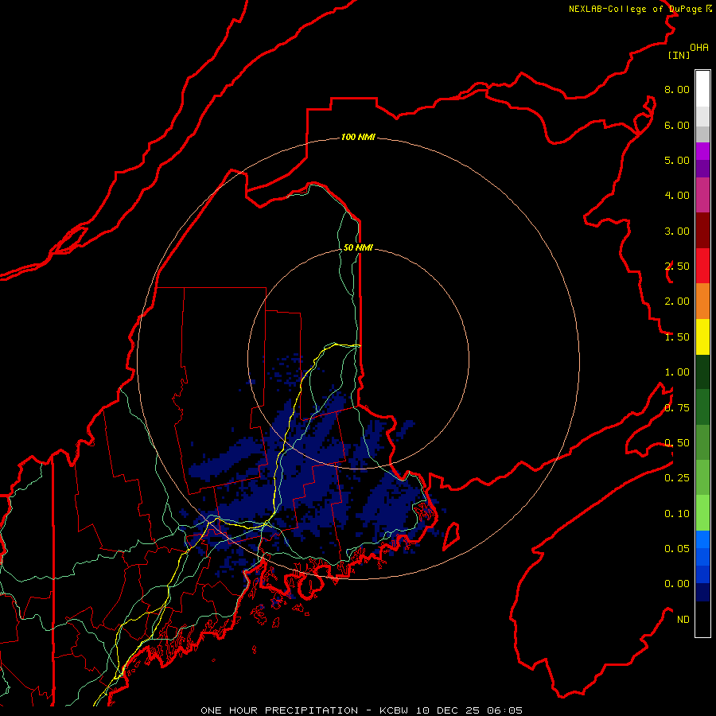Click the 50 NMI range ring label
The width and height of the screenshot is (716, 716).
pos(358,247)
